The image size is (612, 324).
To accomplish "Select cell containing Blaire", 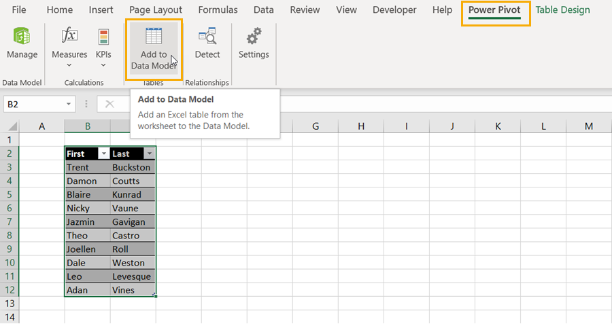I will (x=88, y=194).
